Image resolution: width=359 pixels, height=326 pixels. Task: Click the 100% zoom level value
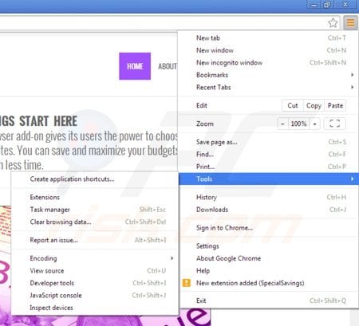tap(298, 124)
